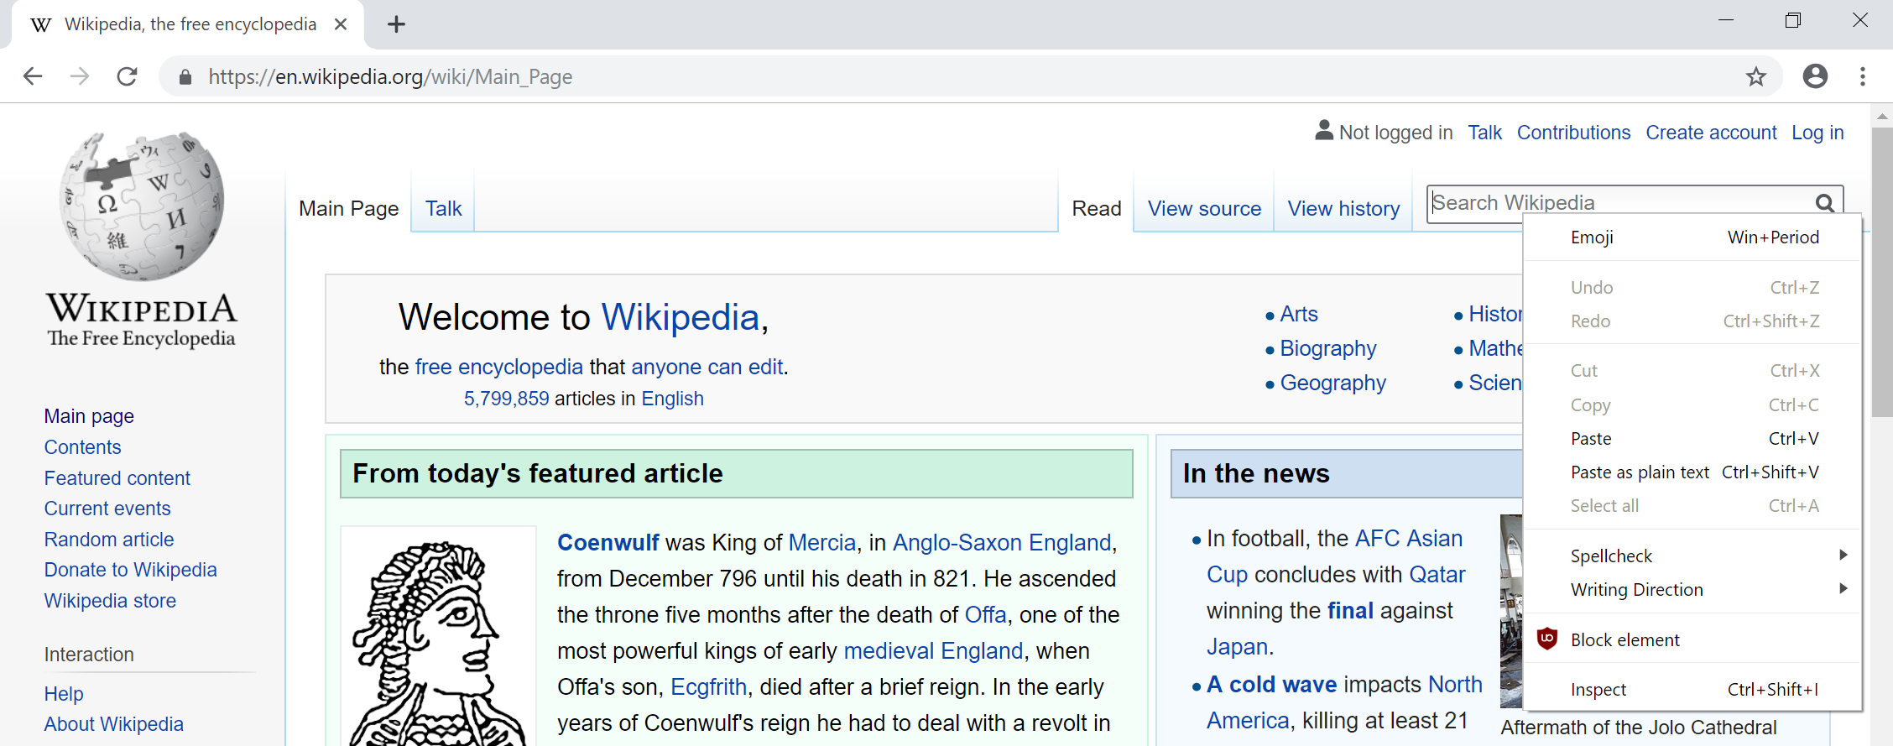Click the uBlock shield icon in context menu
1893x746 pixels.
tap(1547, 639)
